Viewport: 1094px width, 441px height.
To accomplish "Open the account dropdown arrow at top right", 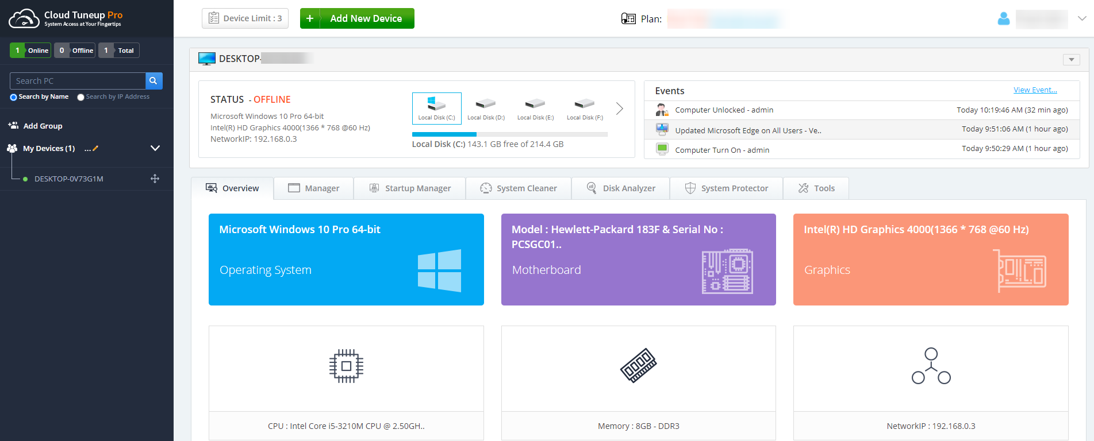I will (1081, 18).
